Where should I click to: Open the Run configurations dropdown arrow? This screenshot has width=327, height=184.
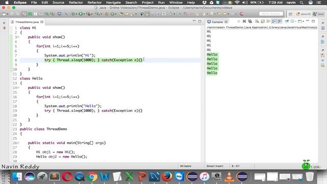[84, 14]
